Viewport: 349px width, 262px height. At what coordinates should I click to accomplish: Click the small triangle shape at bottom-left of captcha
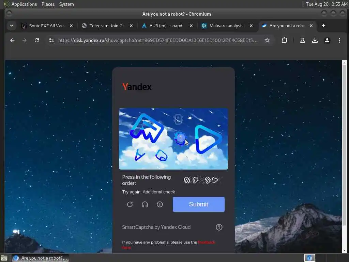(x=139, y=155)
